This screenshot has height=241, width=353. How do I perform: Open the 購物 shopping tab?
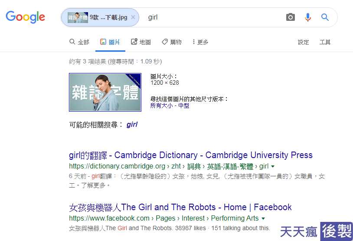coord(172,42)
